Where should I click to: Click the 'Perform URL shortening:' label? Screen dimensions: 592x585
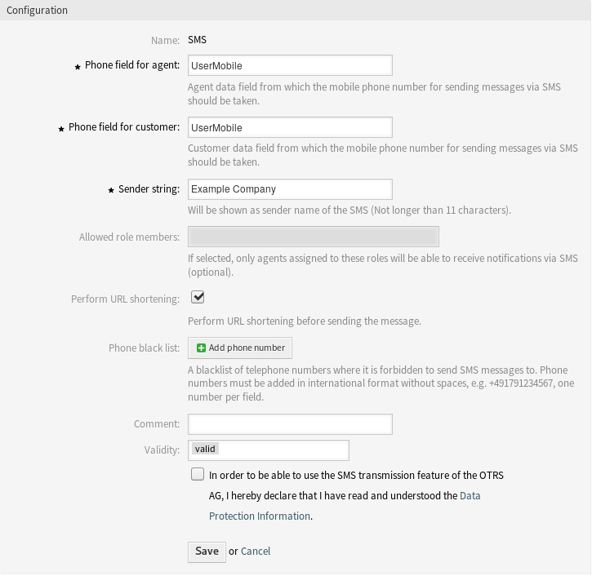[x=125, y=299]
